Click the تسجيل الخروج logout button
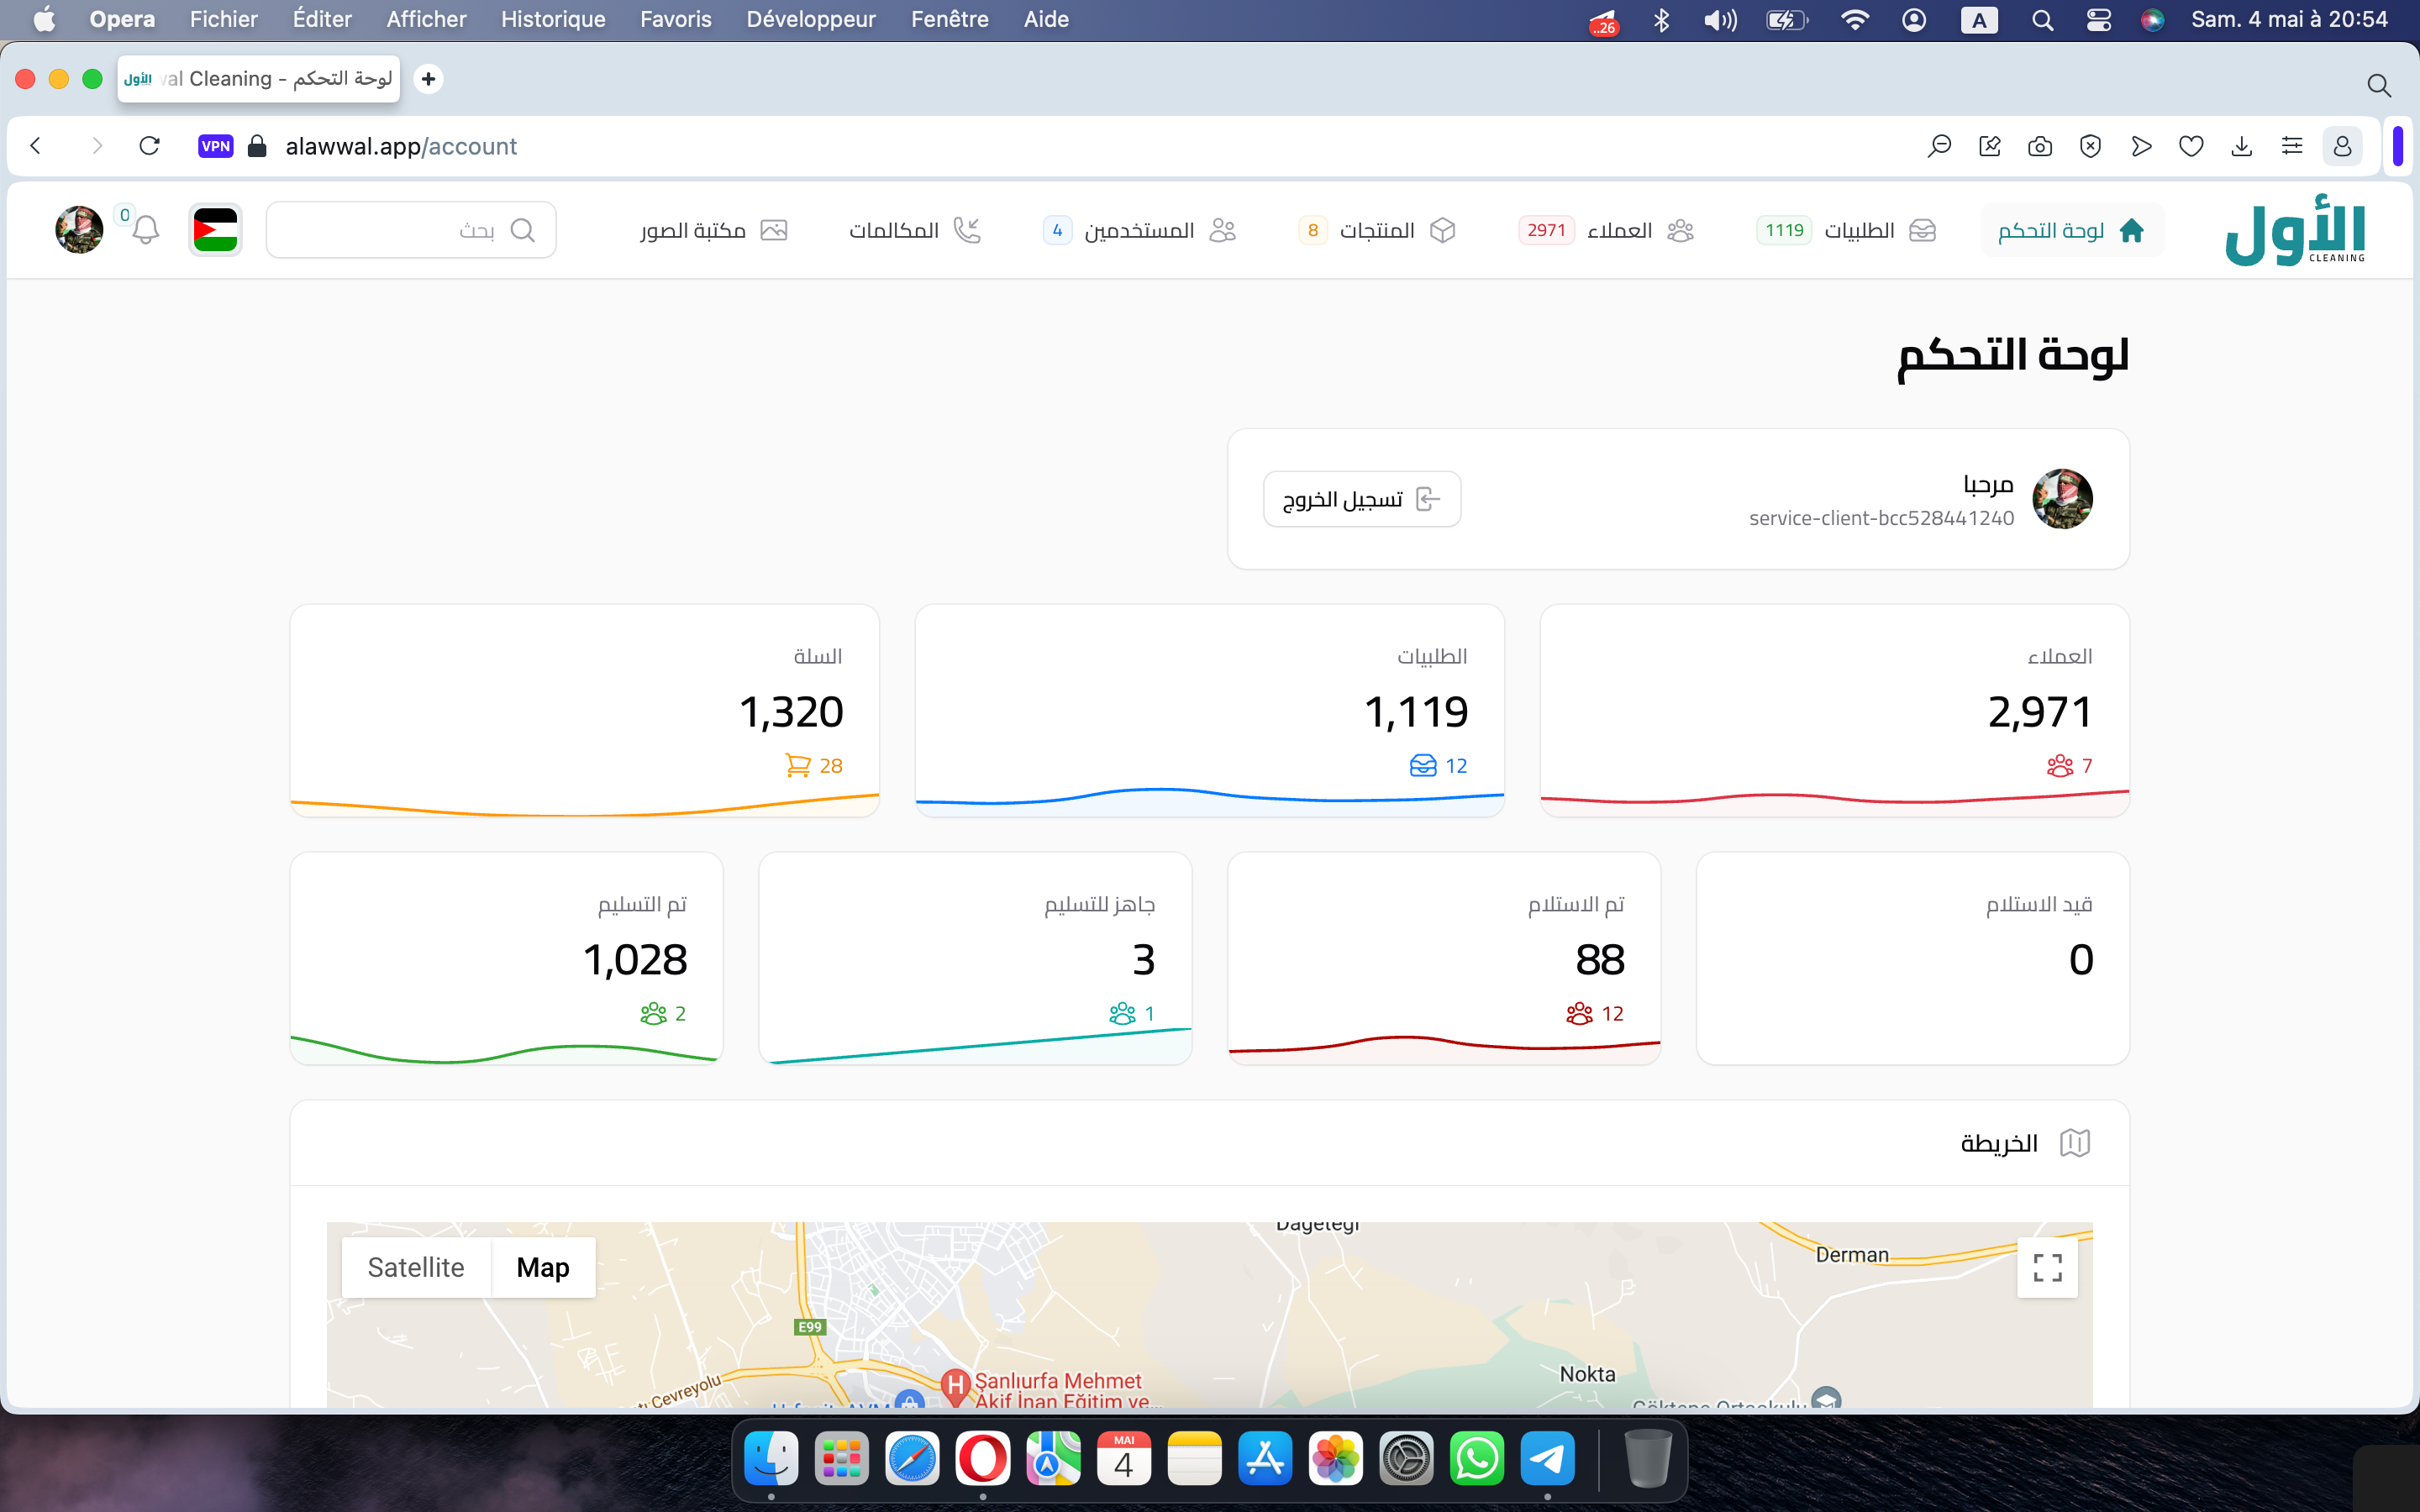The image size is (2420, 1512). pyautogui.click(x=1361, y=499)
